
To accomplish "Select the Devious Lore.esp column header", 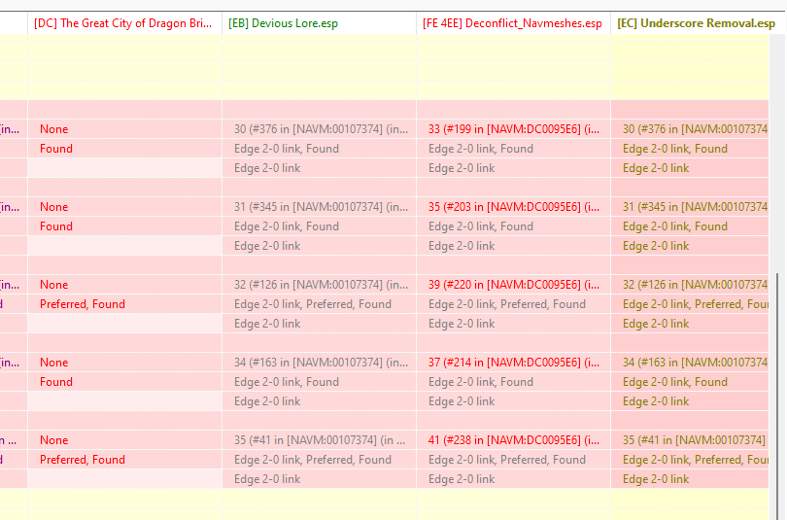I will pyautogui.click(x=319, y=23).
